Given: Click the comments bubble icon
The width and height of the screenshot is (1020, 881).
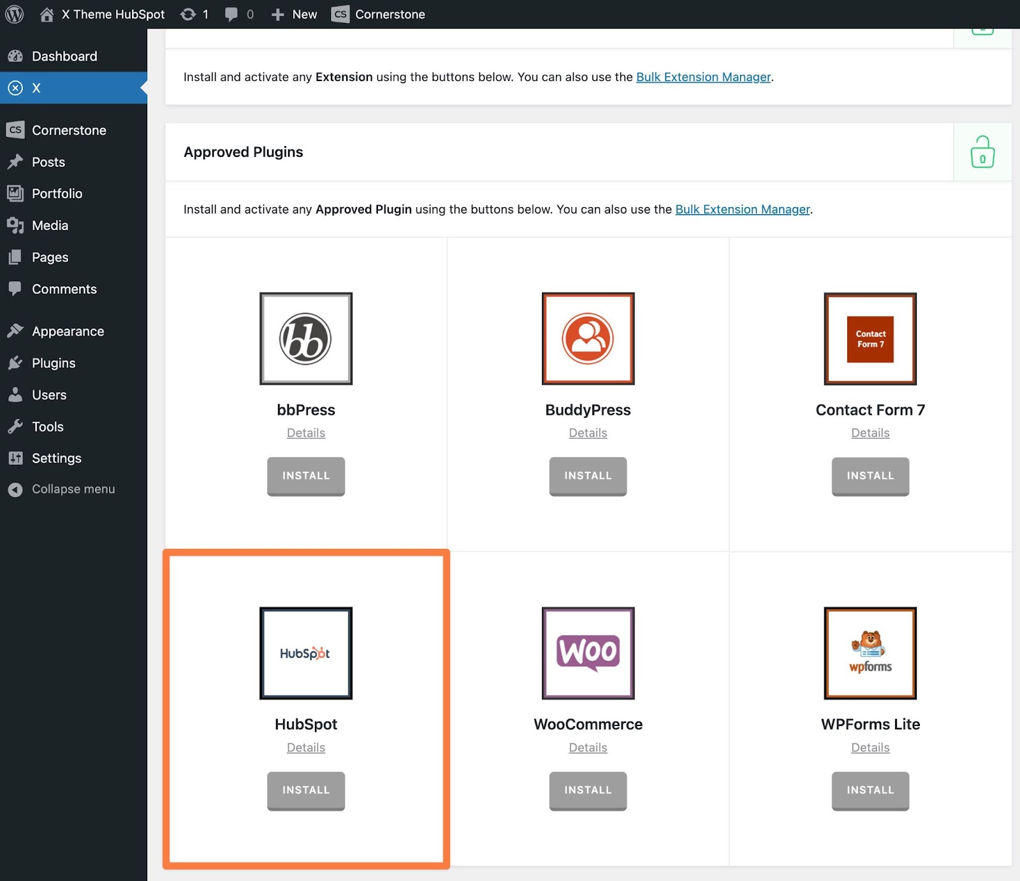Looking at the screenshot, I should 231,14.
